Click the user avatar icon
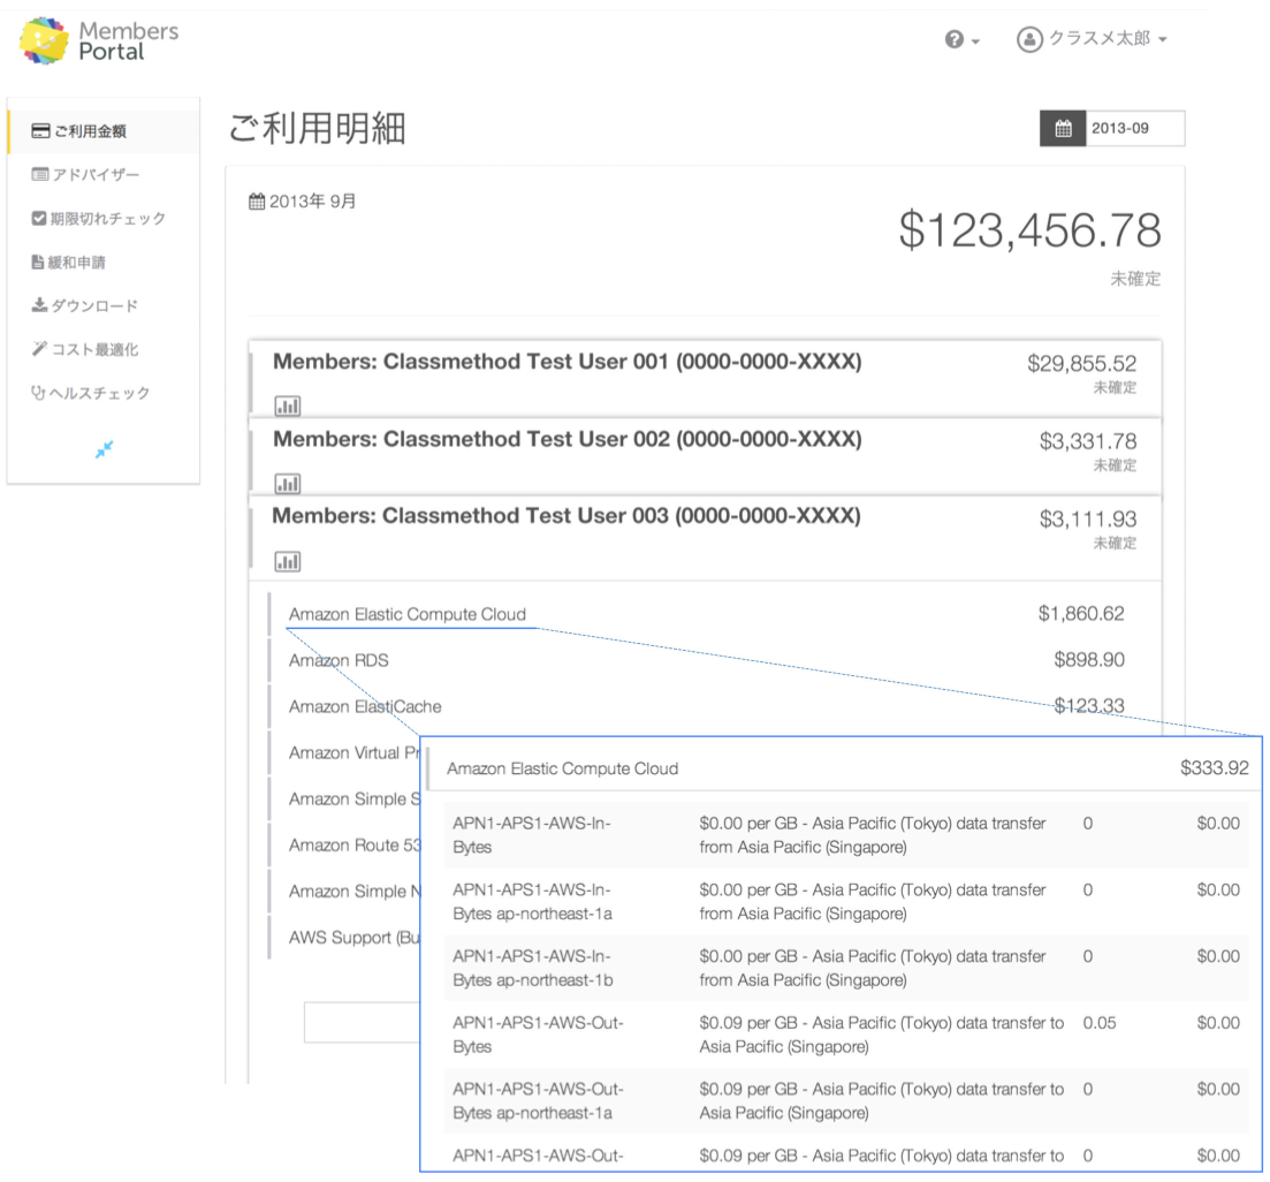Screen dimensions: 1270x1182 pos(1029,40)
